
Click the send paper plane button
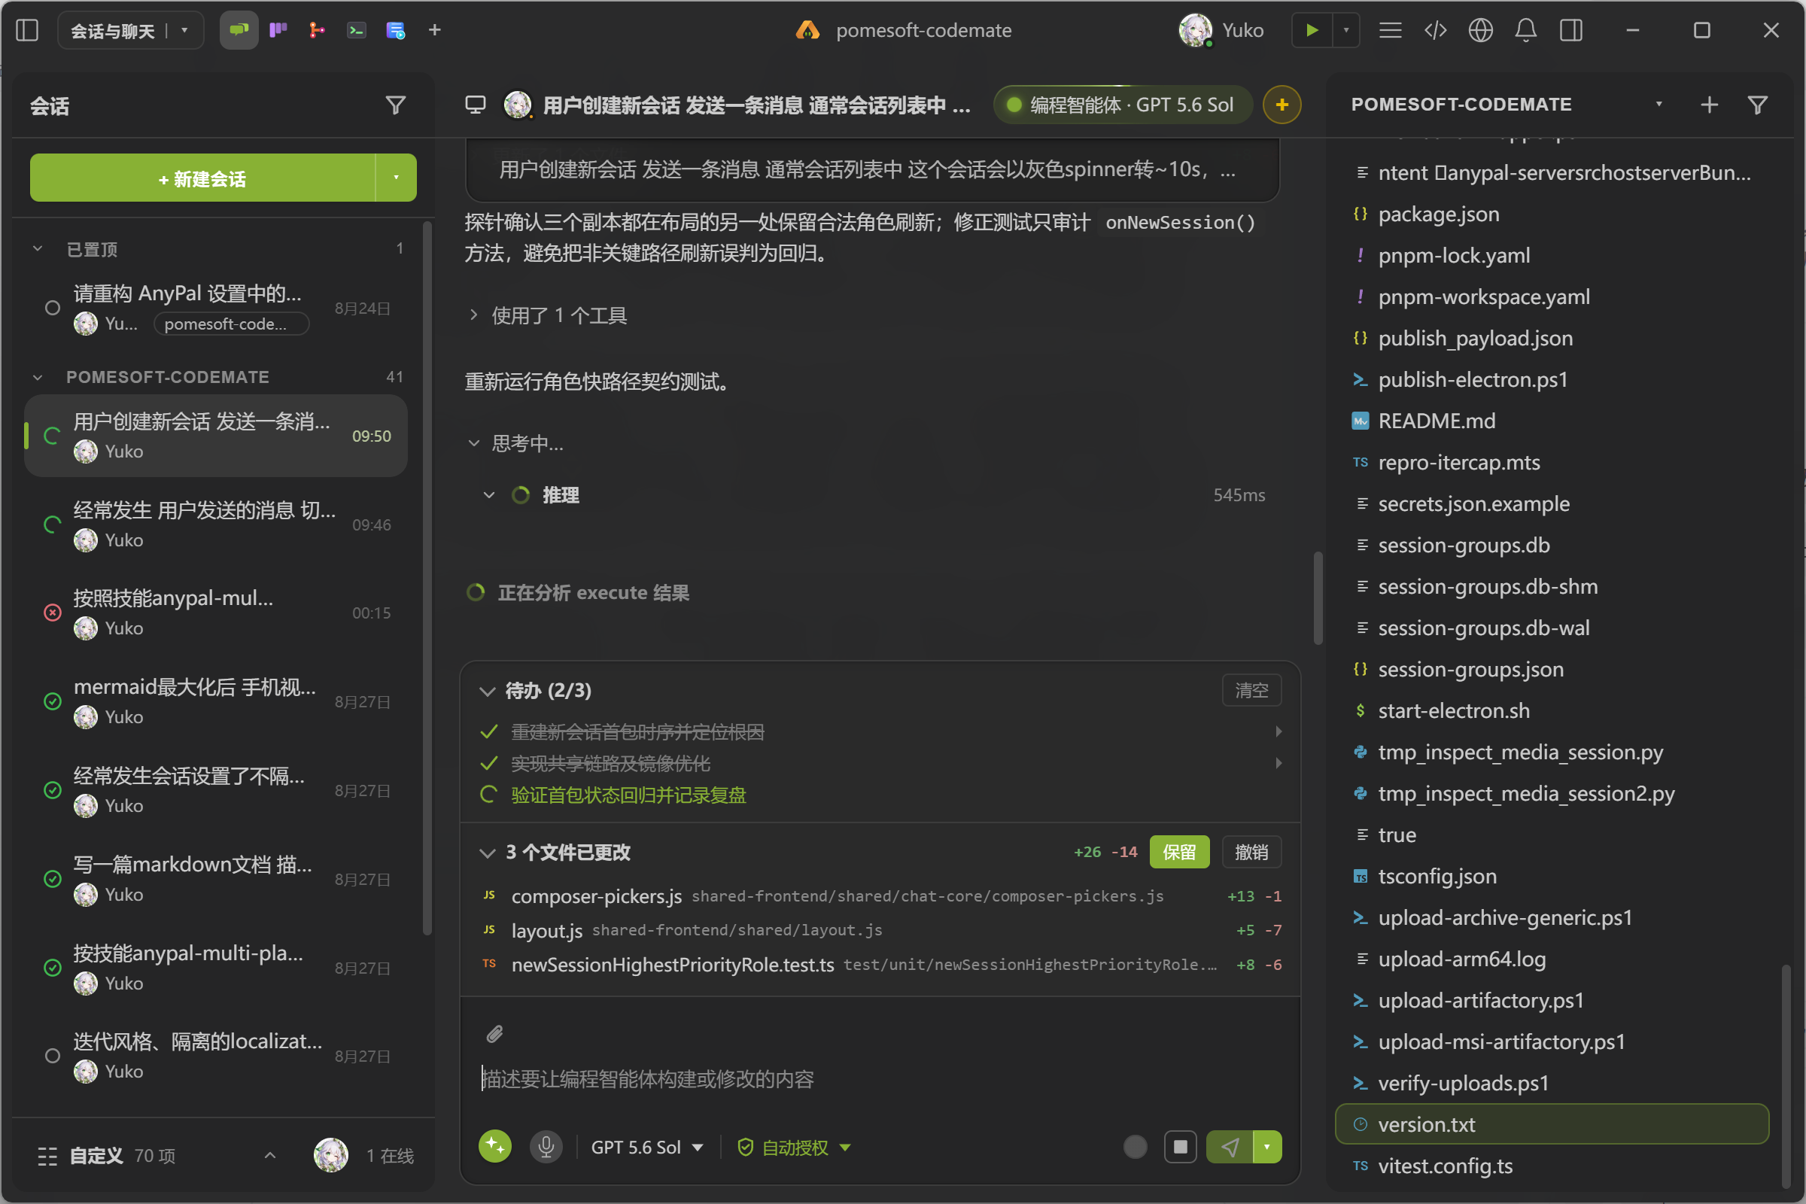pos(1230,1147)
